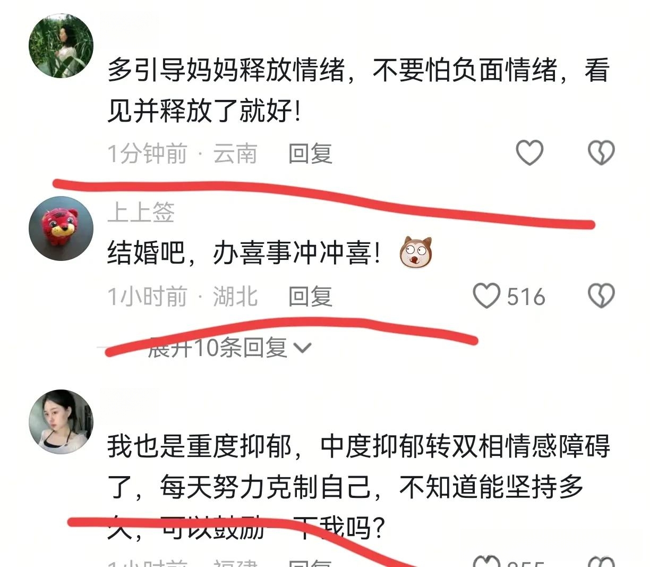Tap broken-heart icon on the 重度抑郁 comment
Image resolution: width=650 pixels, height=567 pixels.
(x=601, y=561)
